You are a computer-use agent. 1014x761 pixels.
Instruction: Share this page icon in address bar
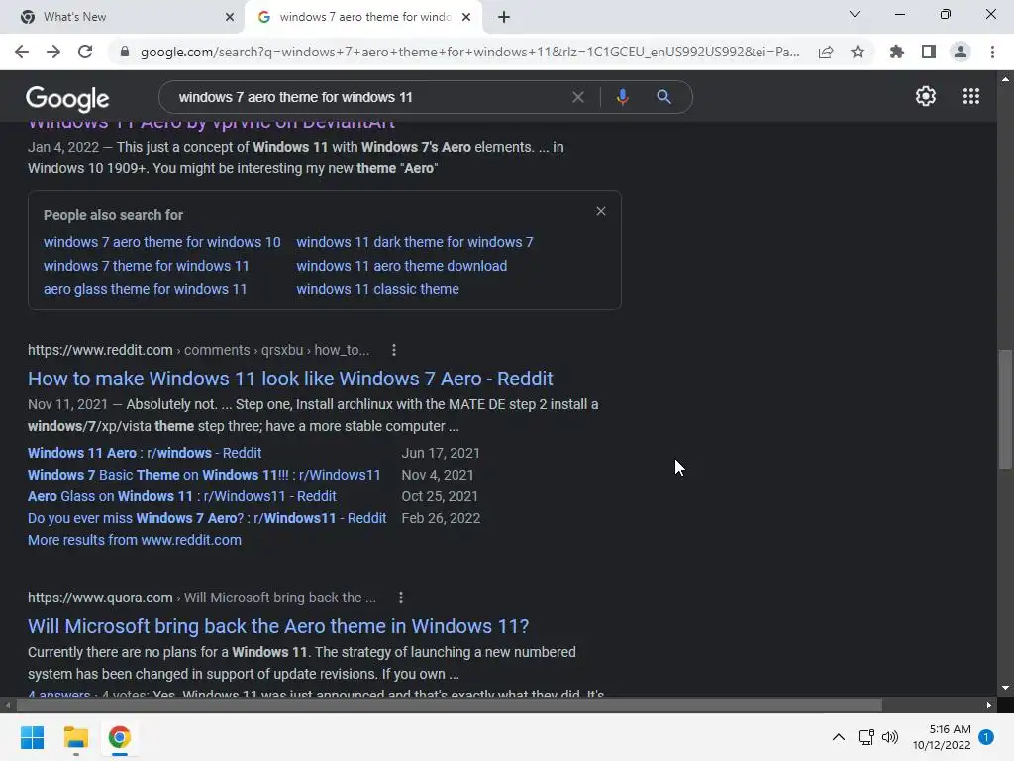(826, 52)
